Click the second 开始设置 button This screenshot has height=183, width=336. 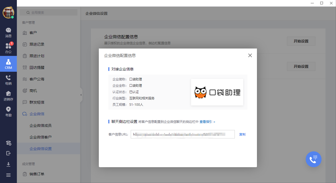tap(301, 66)
